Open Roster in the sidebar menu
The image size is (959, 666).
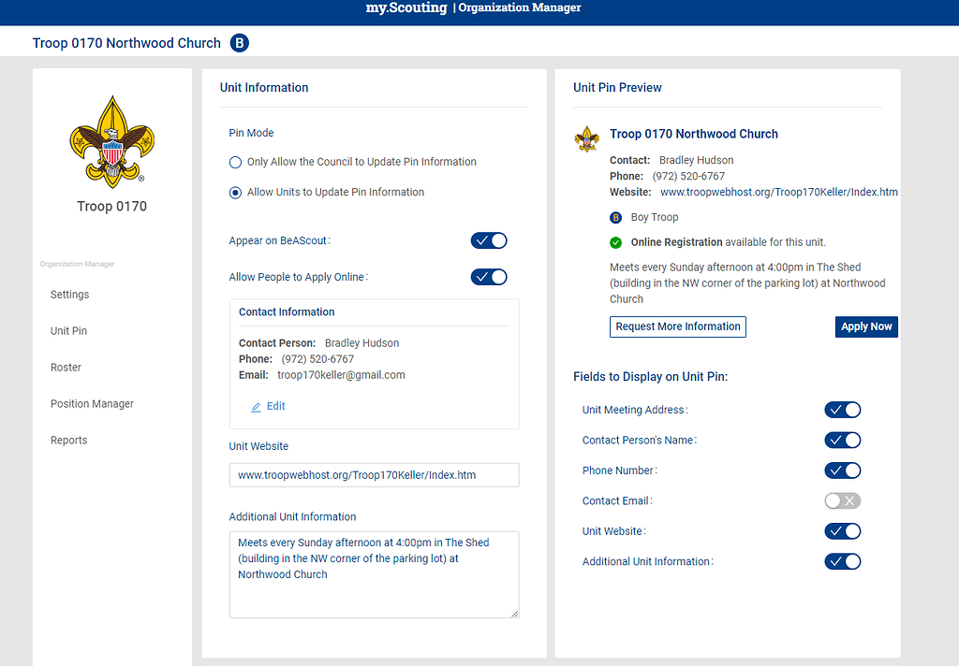tap(66, 368)
